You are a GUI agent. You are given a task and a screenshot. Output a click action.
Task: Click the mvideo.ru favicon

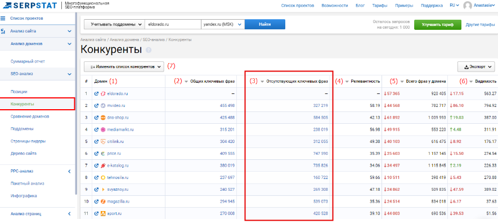[x=103, y=105]
